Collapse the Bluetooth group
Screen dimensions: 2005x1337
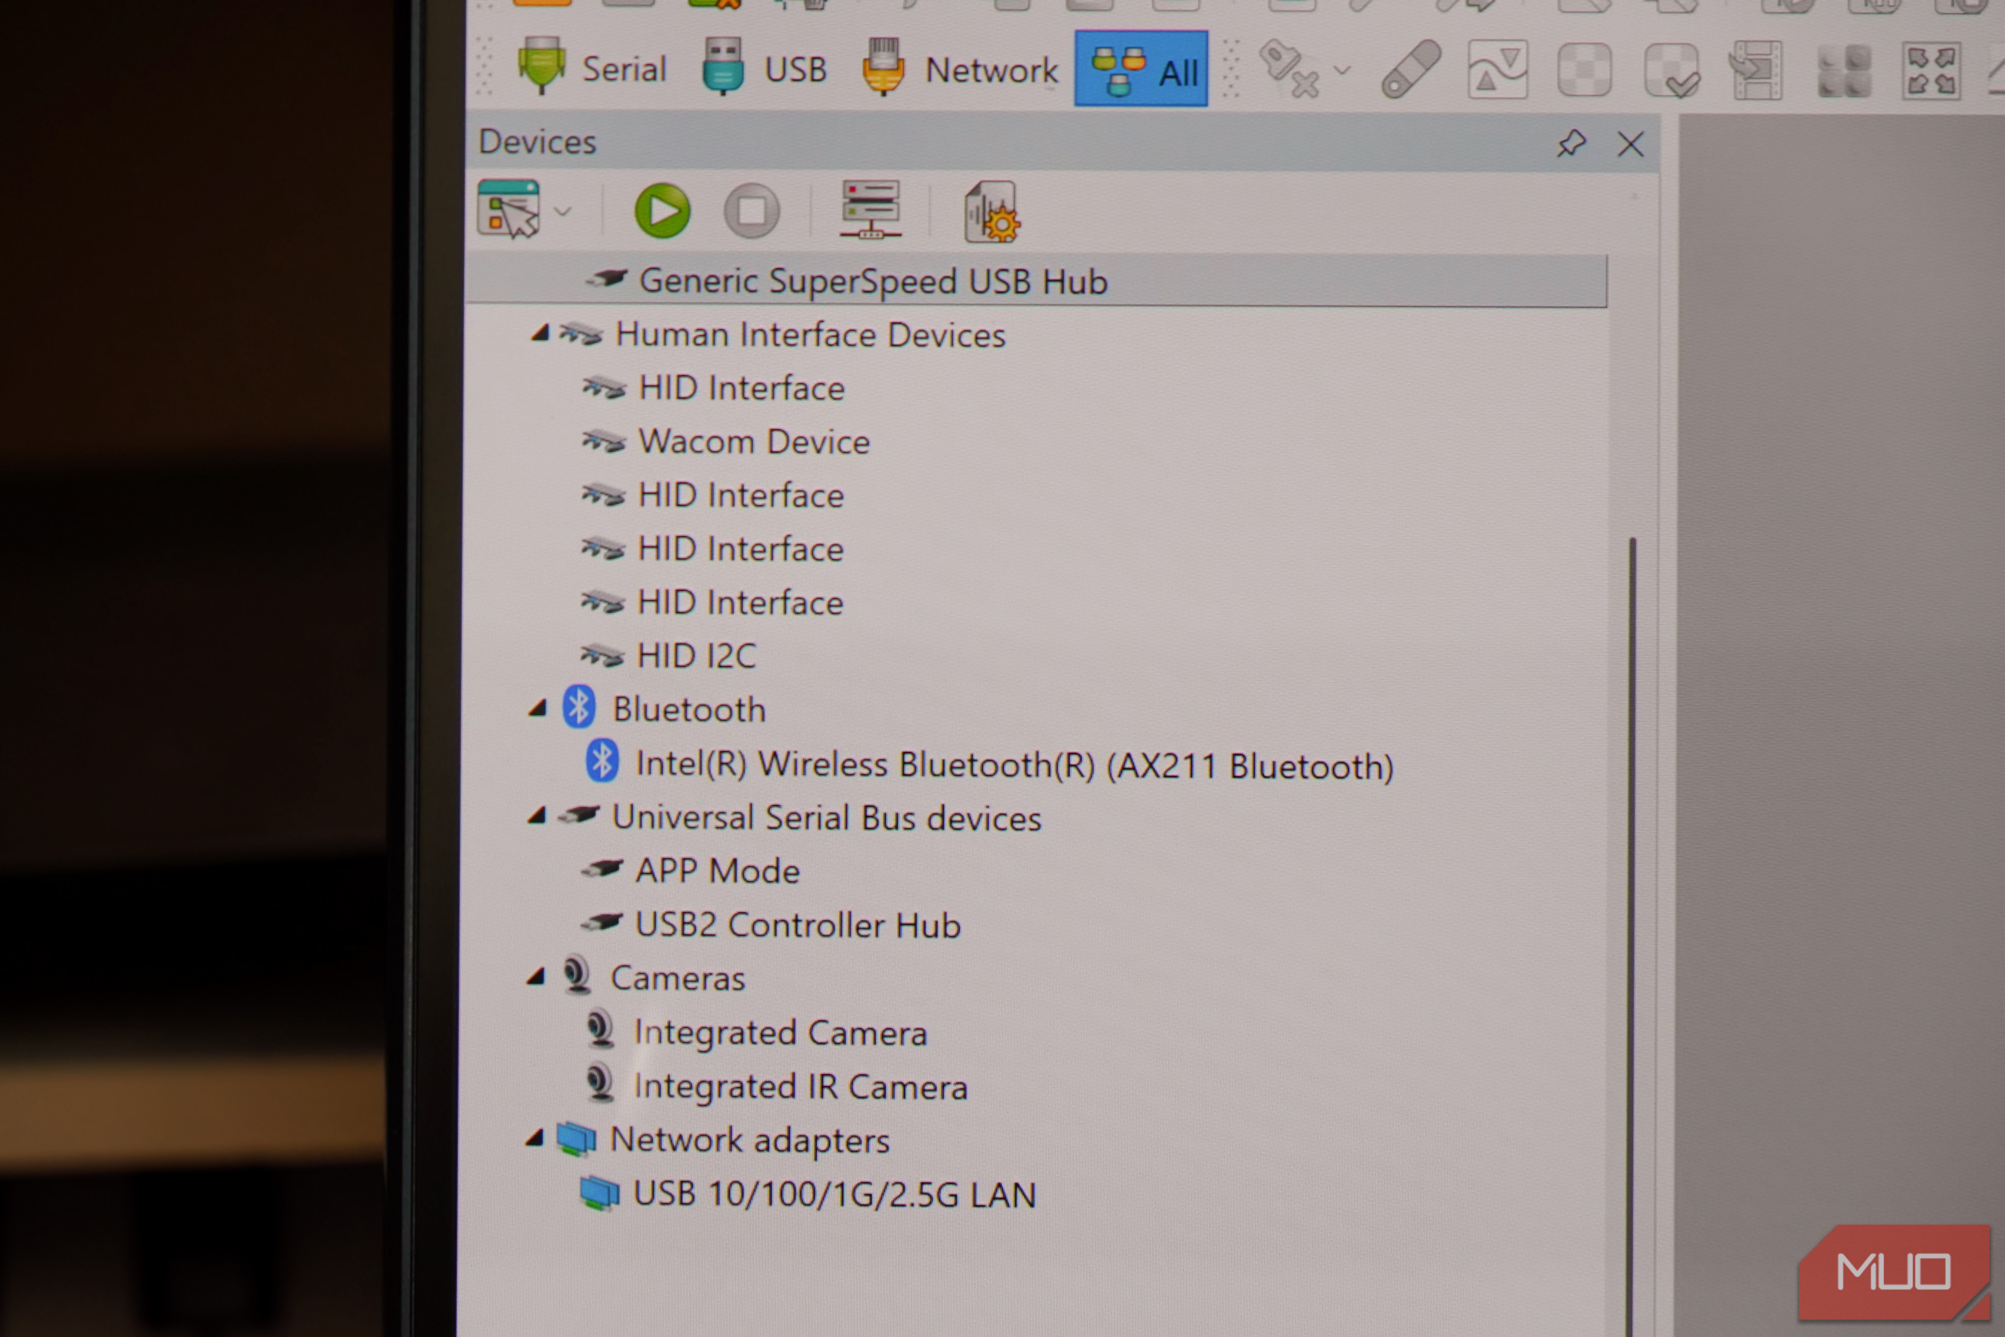[x=537, y=708]
